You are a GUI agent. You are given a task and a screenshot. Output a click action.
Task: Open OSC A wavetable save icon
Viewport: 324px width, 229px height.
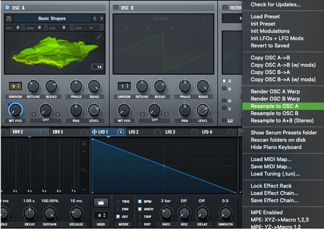[x=9, y=18]
